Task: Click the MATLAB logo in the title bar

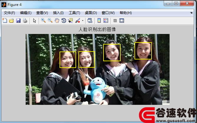Action: [x=4, y=5]
